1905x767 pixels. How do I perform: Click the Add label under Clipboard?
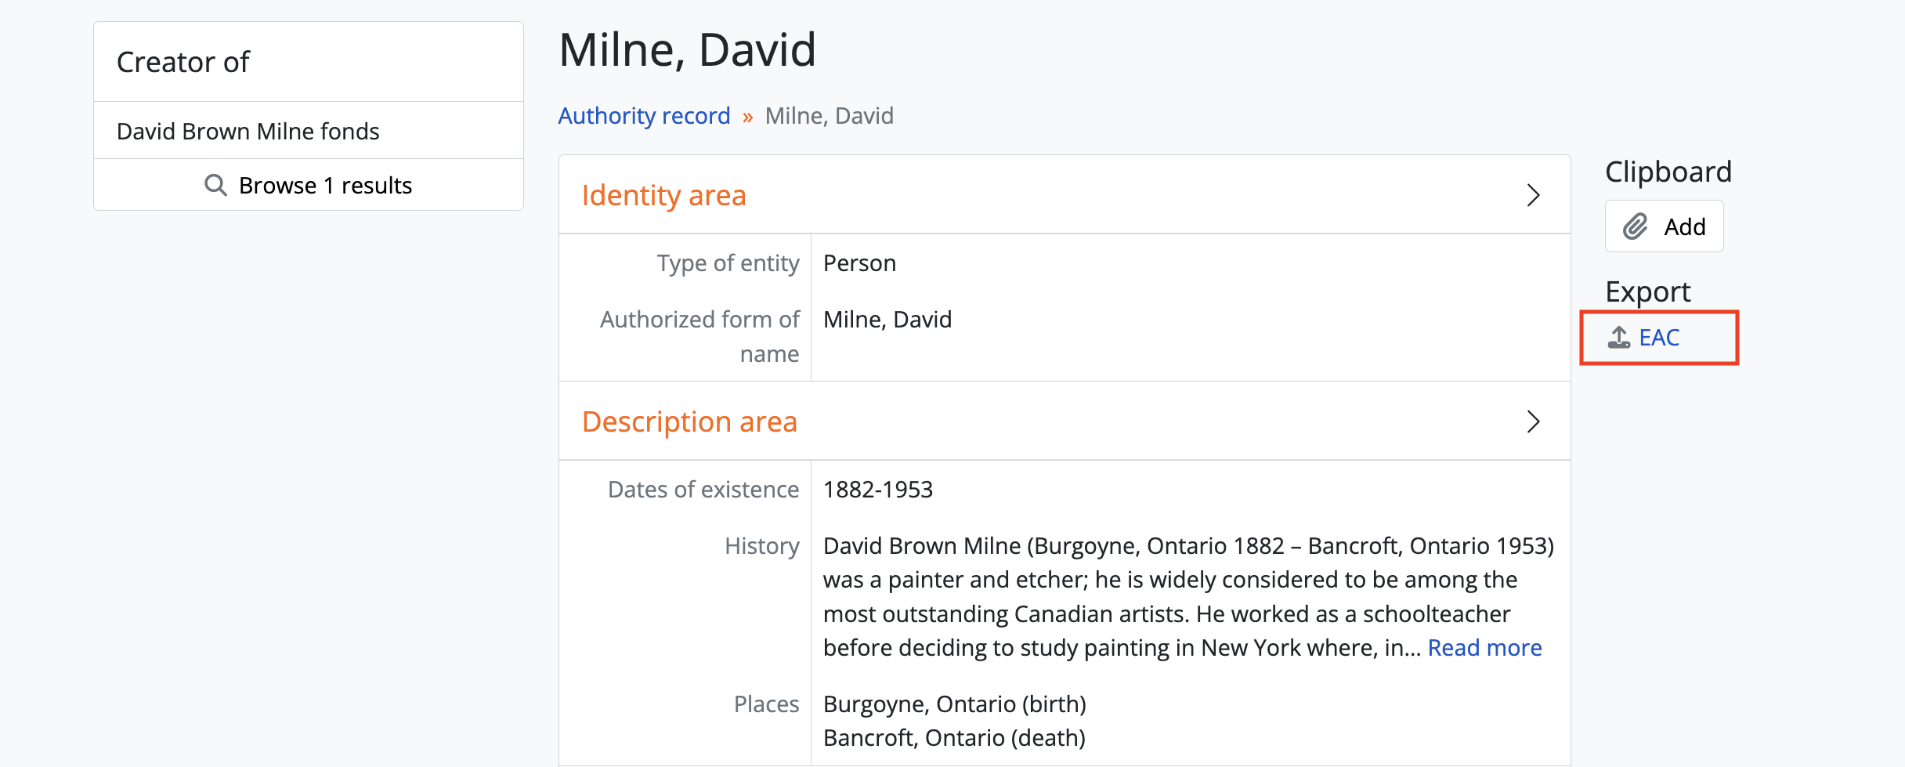[1684, 227]
